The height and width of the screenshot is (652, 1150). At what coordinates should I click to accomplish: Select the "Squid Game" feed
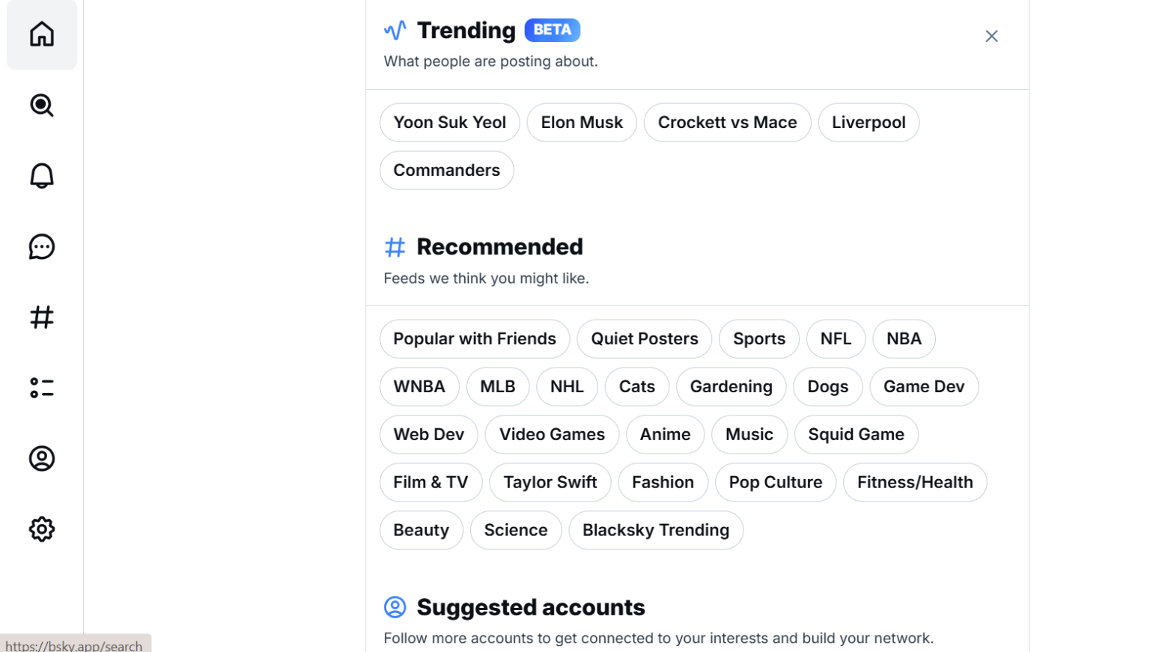tap(856, 434)
